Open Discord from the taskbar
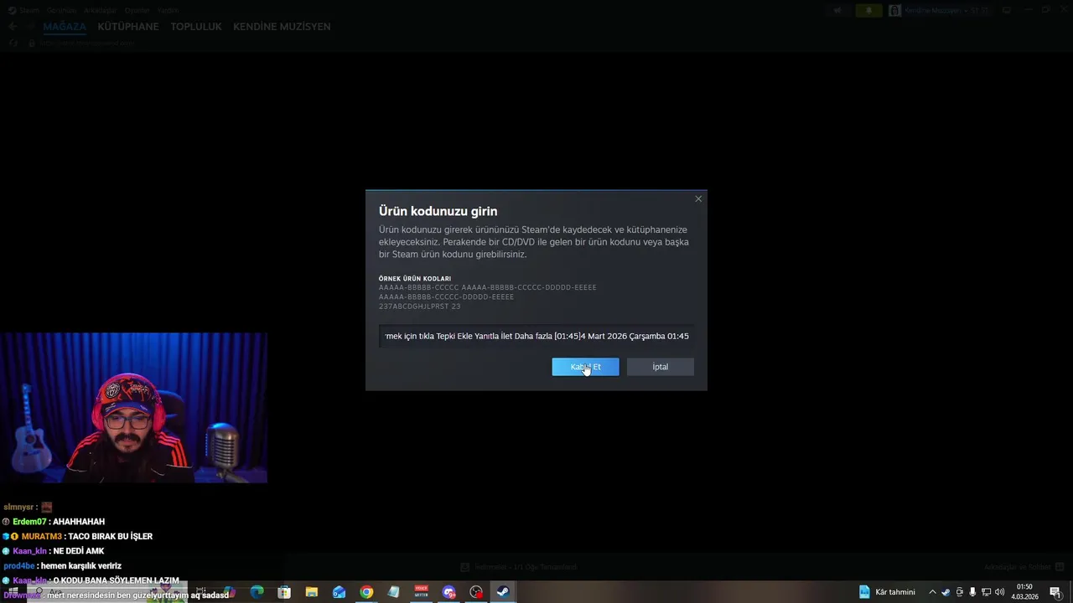1073x603 pixels. coord(448,592)
